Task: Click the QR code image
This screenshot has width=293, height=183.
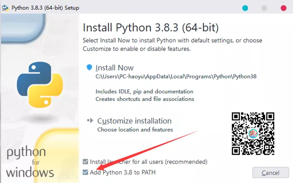Action: (x=253, y=133)
